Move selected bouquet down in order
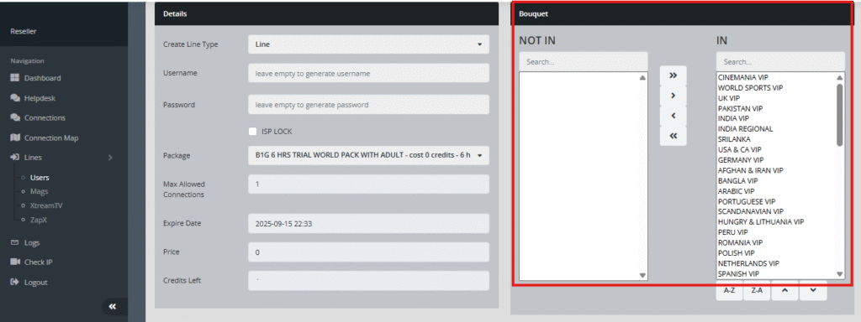This screenshot has width=861, height=322. [813, 290]
